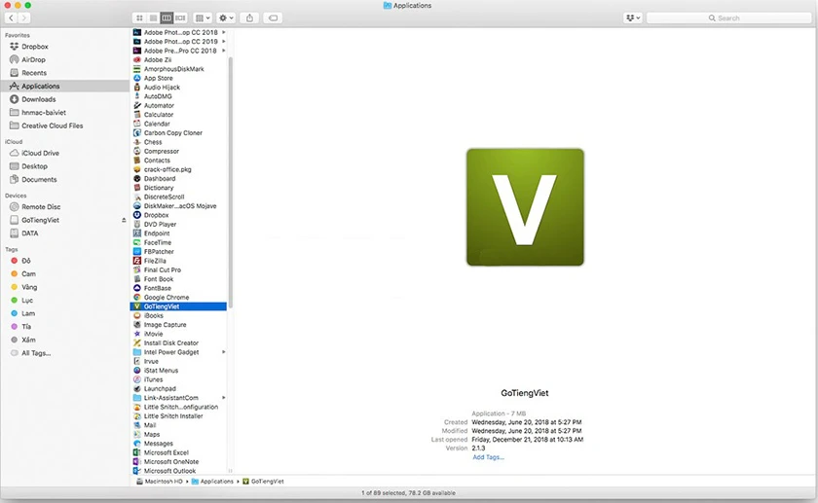Select Dictionary app icon
The height and width of the screenshot is (503, 818).
pyautogui.click(x=137, y=187)
